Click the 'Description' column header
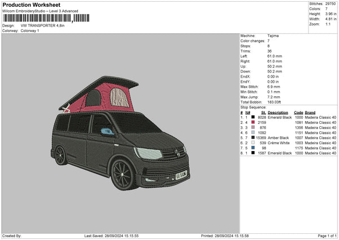The width and height of the screenshot is (339, 240). click(278, 113)
